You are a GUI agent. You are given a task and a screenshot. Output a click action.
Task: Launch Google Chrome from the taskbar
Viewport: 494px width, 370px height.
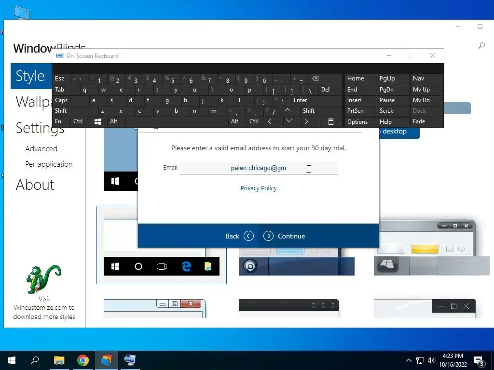(83, 360)
